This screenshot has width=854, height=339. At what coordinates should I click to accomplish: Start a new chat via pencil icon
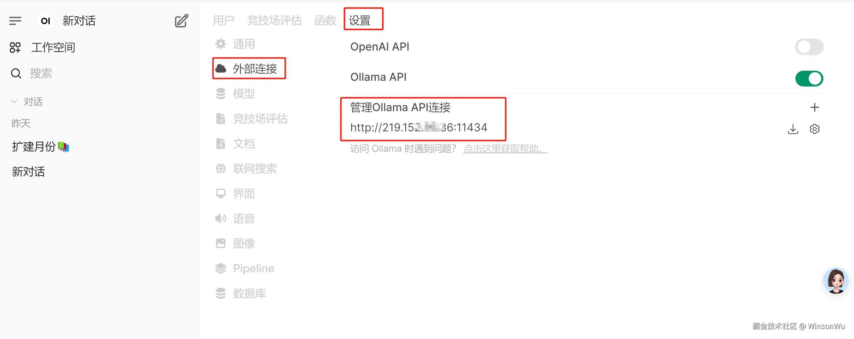181,21
